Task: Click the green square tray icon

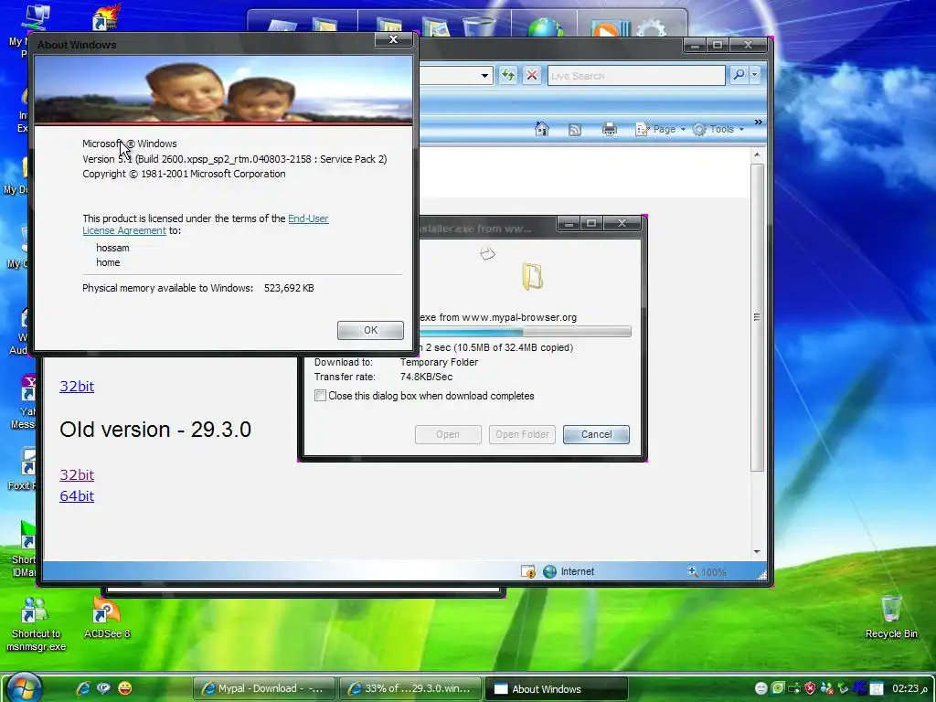Action: pyautogui.click(x=778, y=688)
